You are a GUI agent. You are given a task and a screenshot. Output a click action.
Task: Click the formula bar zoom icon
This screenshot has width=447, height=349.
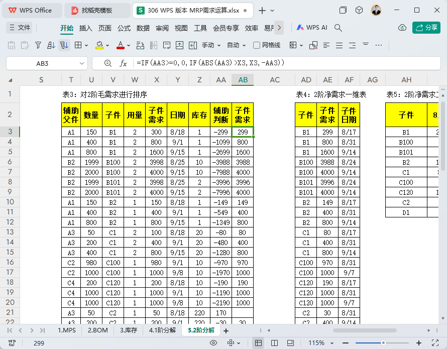108,63
